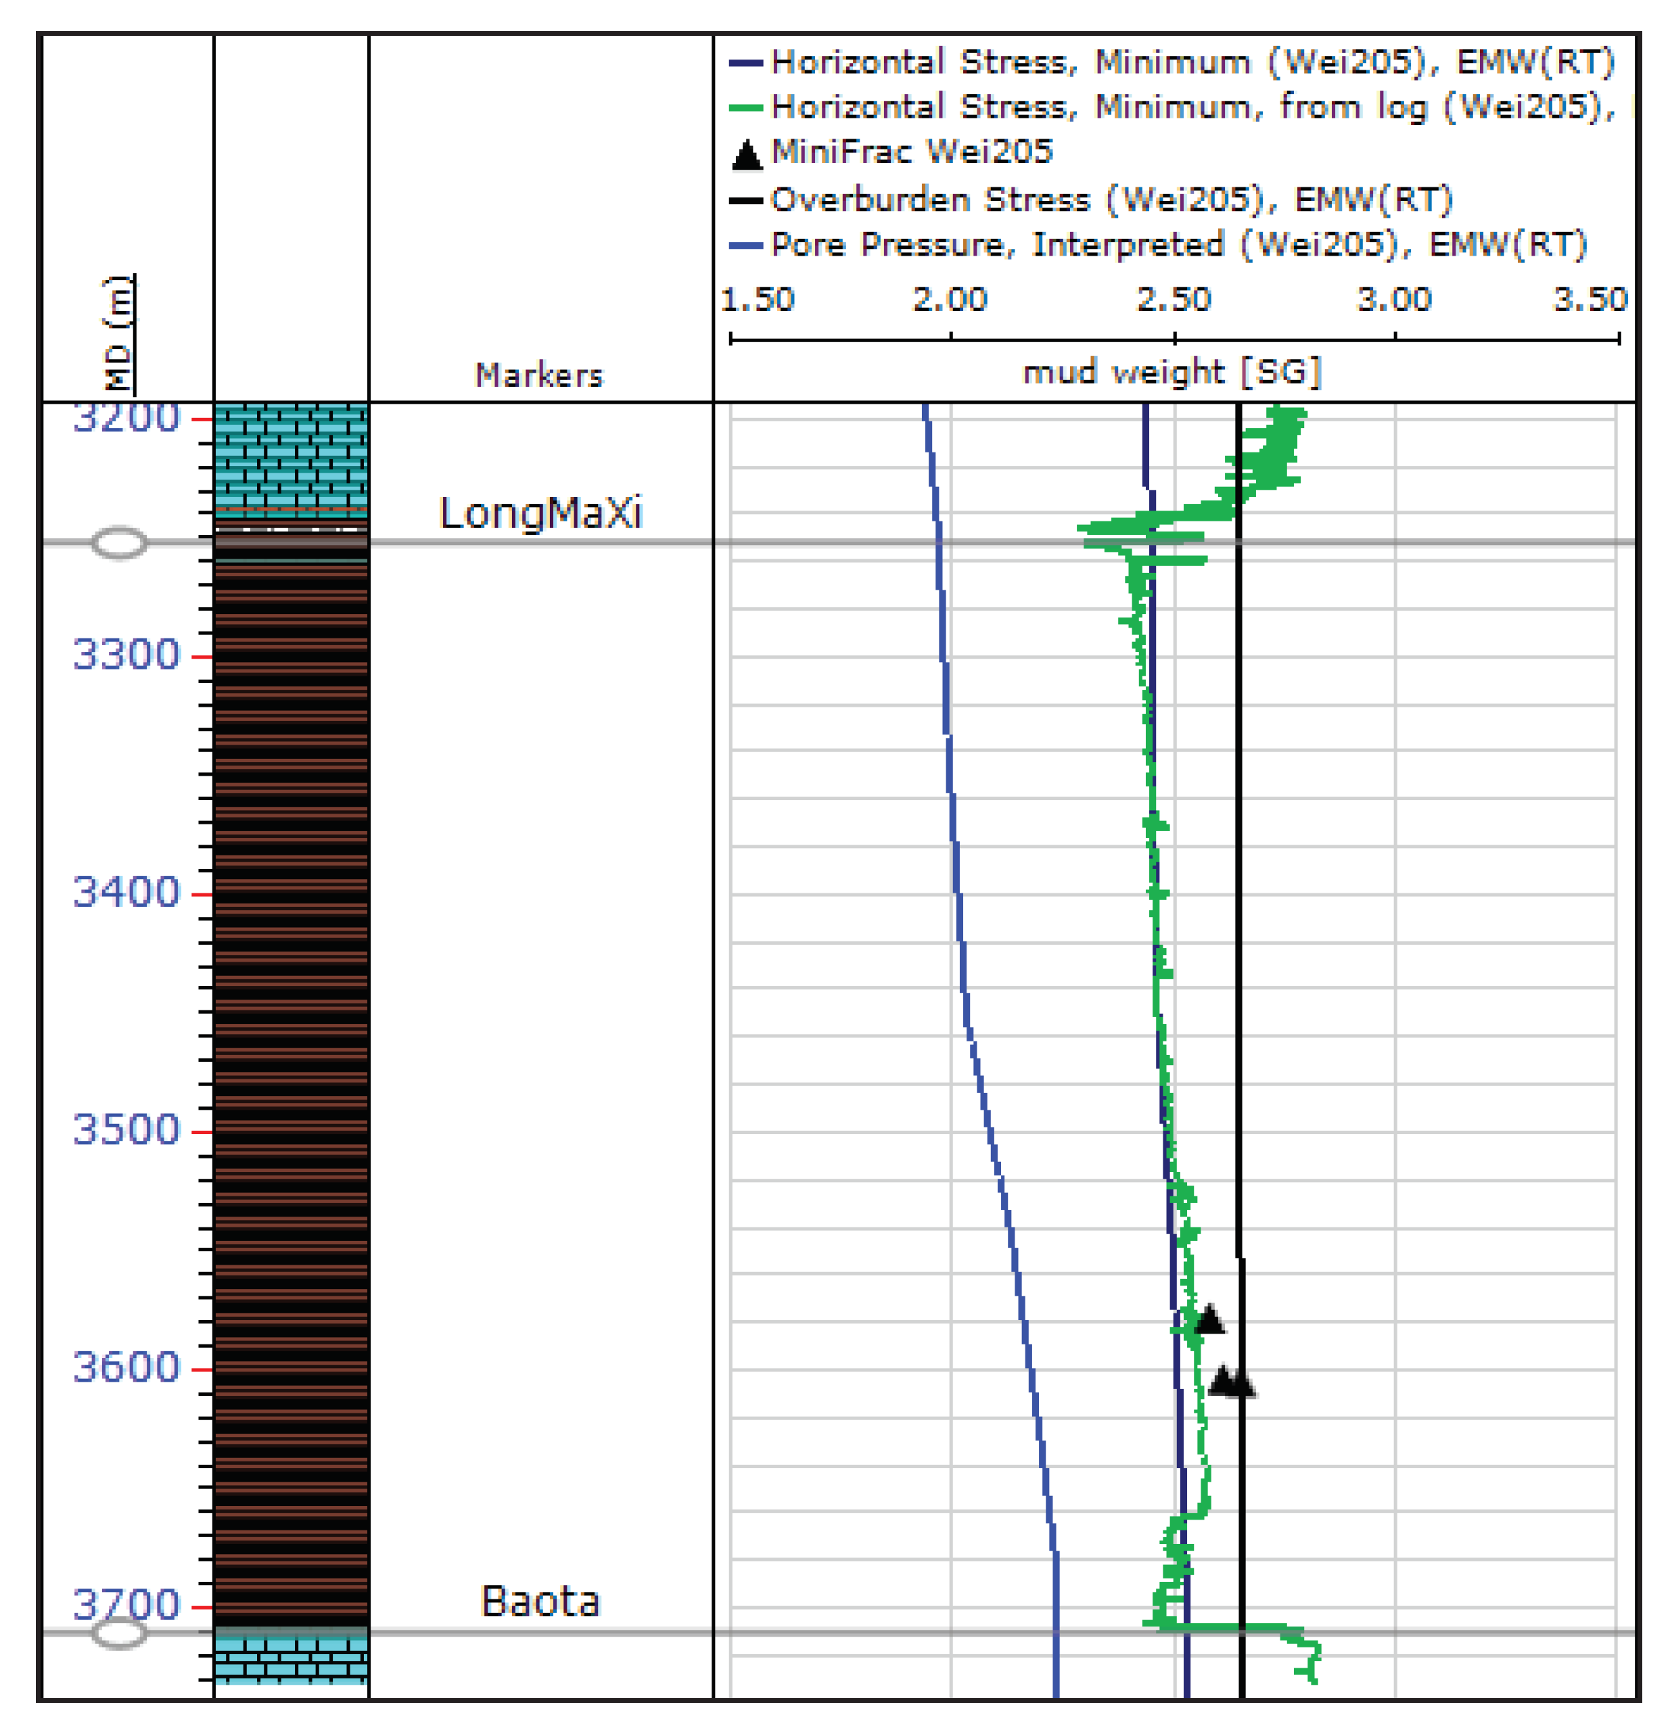Click the mud weight [SG] axis title
The width and height of the screenshot is (1670, 1736).
click(x=1172, y=372)
